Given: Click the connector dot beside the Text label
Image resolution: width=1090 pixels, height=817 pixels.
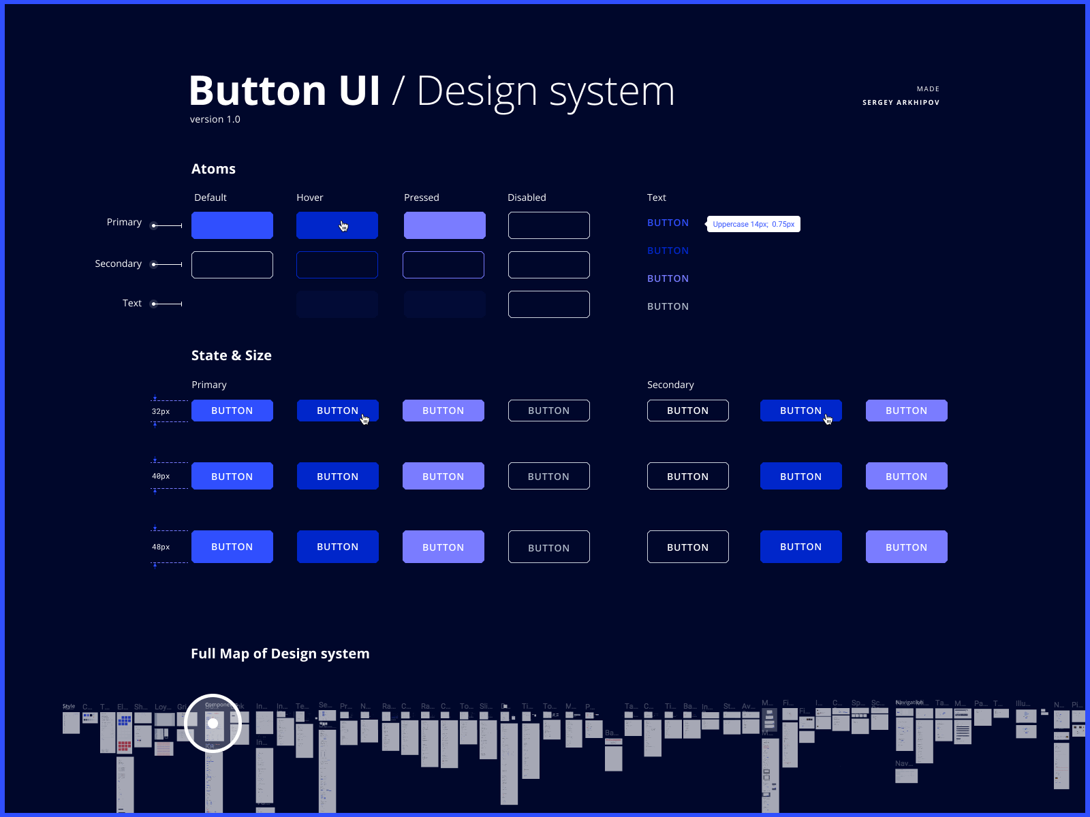Looking at the screenshot, I should 154,304.
